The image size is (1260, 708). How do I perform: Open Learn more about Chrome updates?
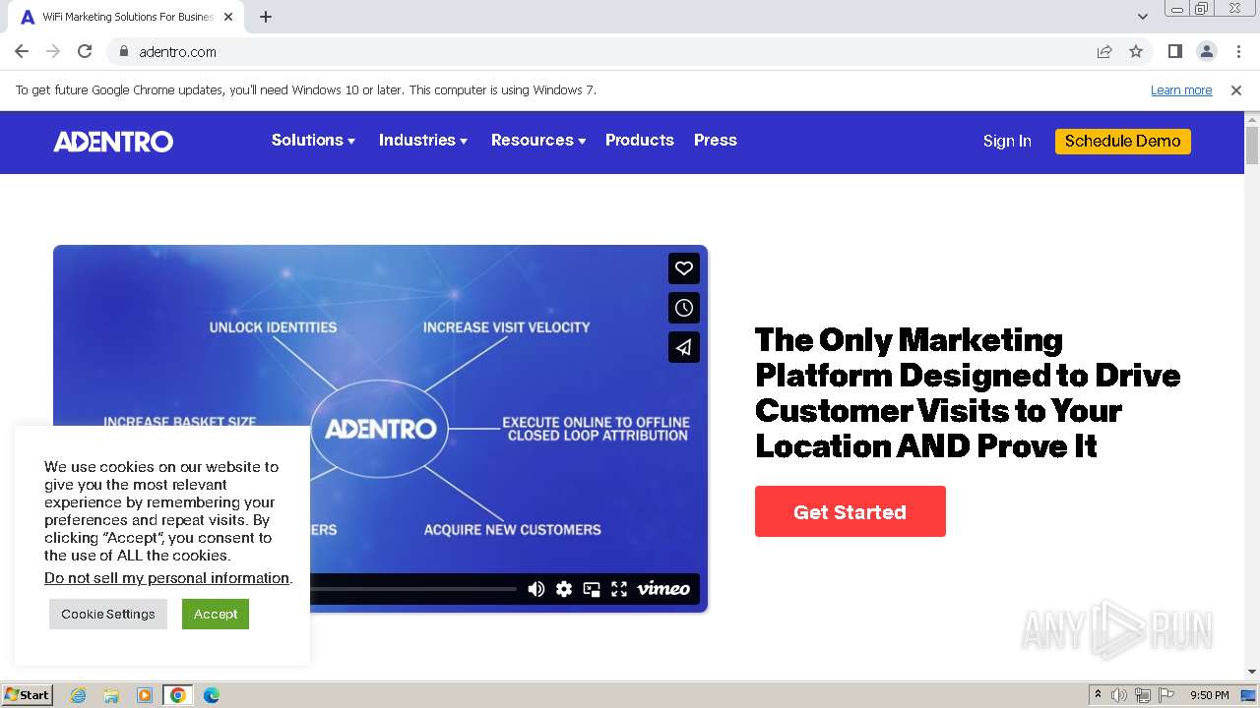tap(1181, 90)
